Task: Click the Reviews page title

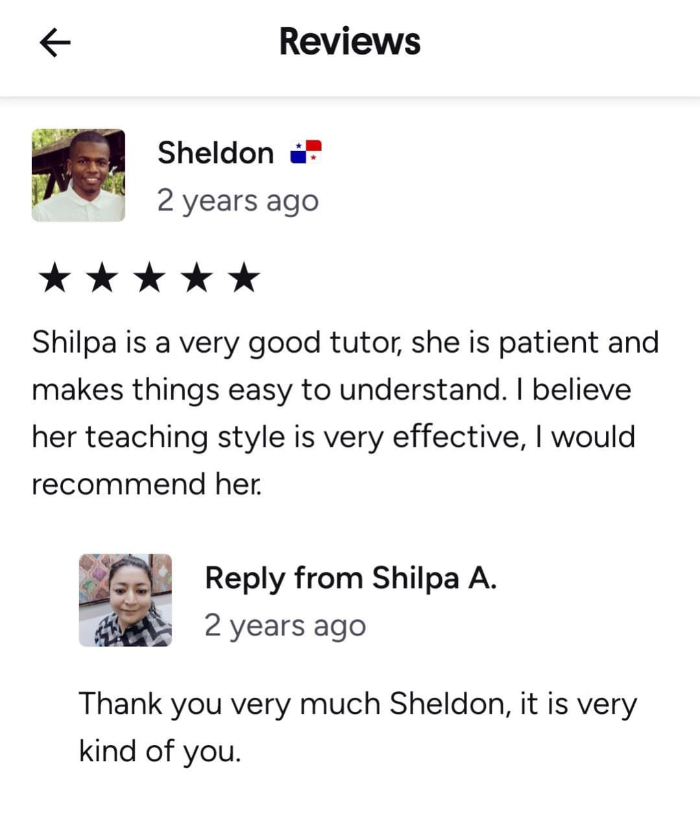Action: tap(350, 41)
